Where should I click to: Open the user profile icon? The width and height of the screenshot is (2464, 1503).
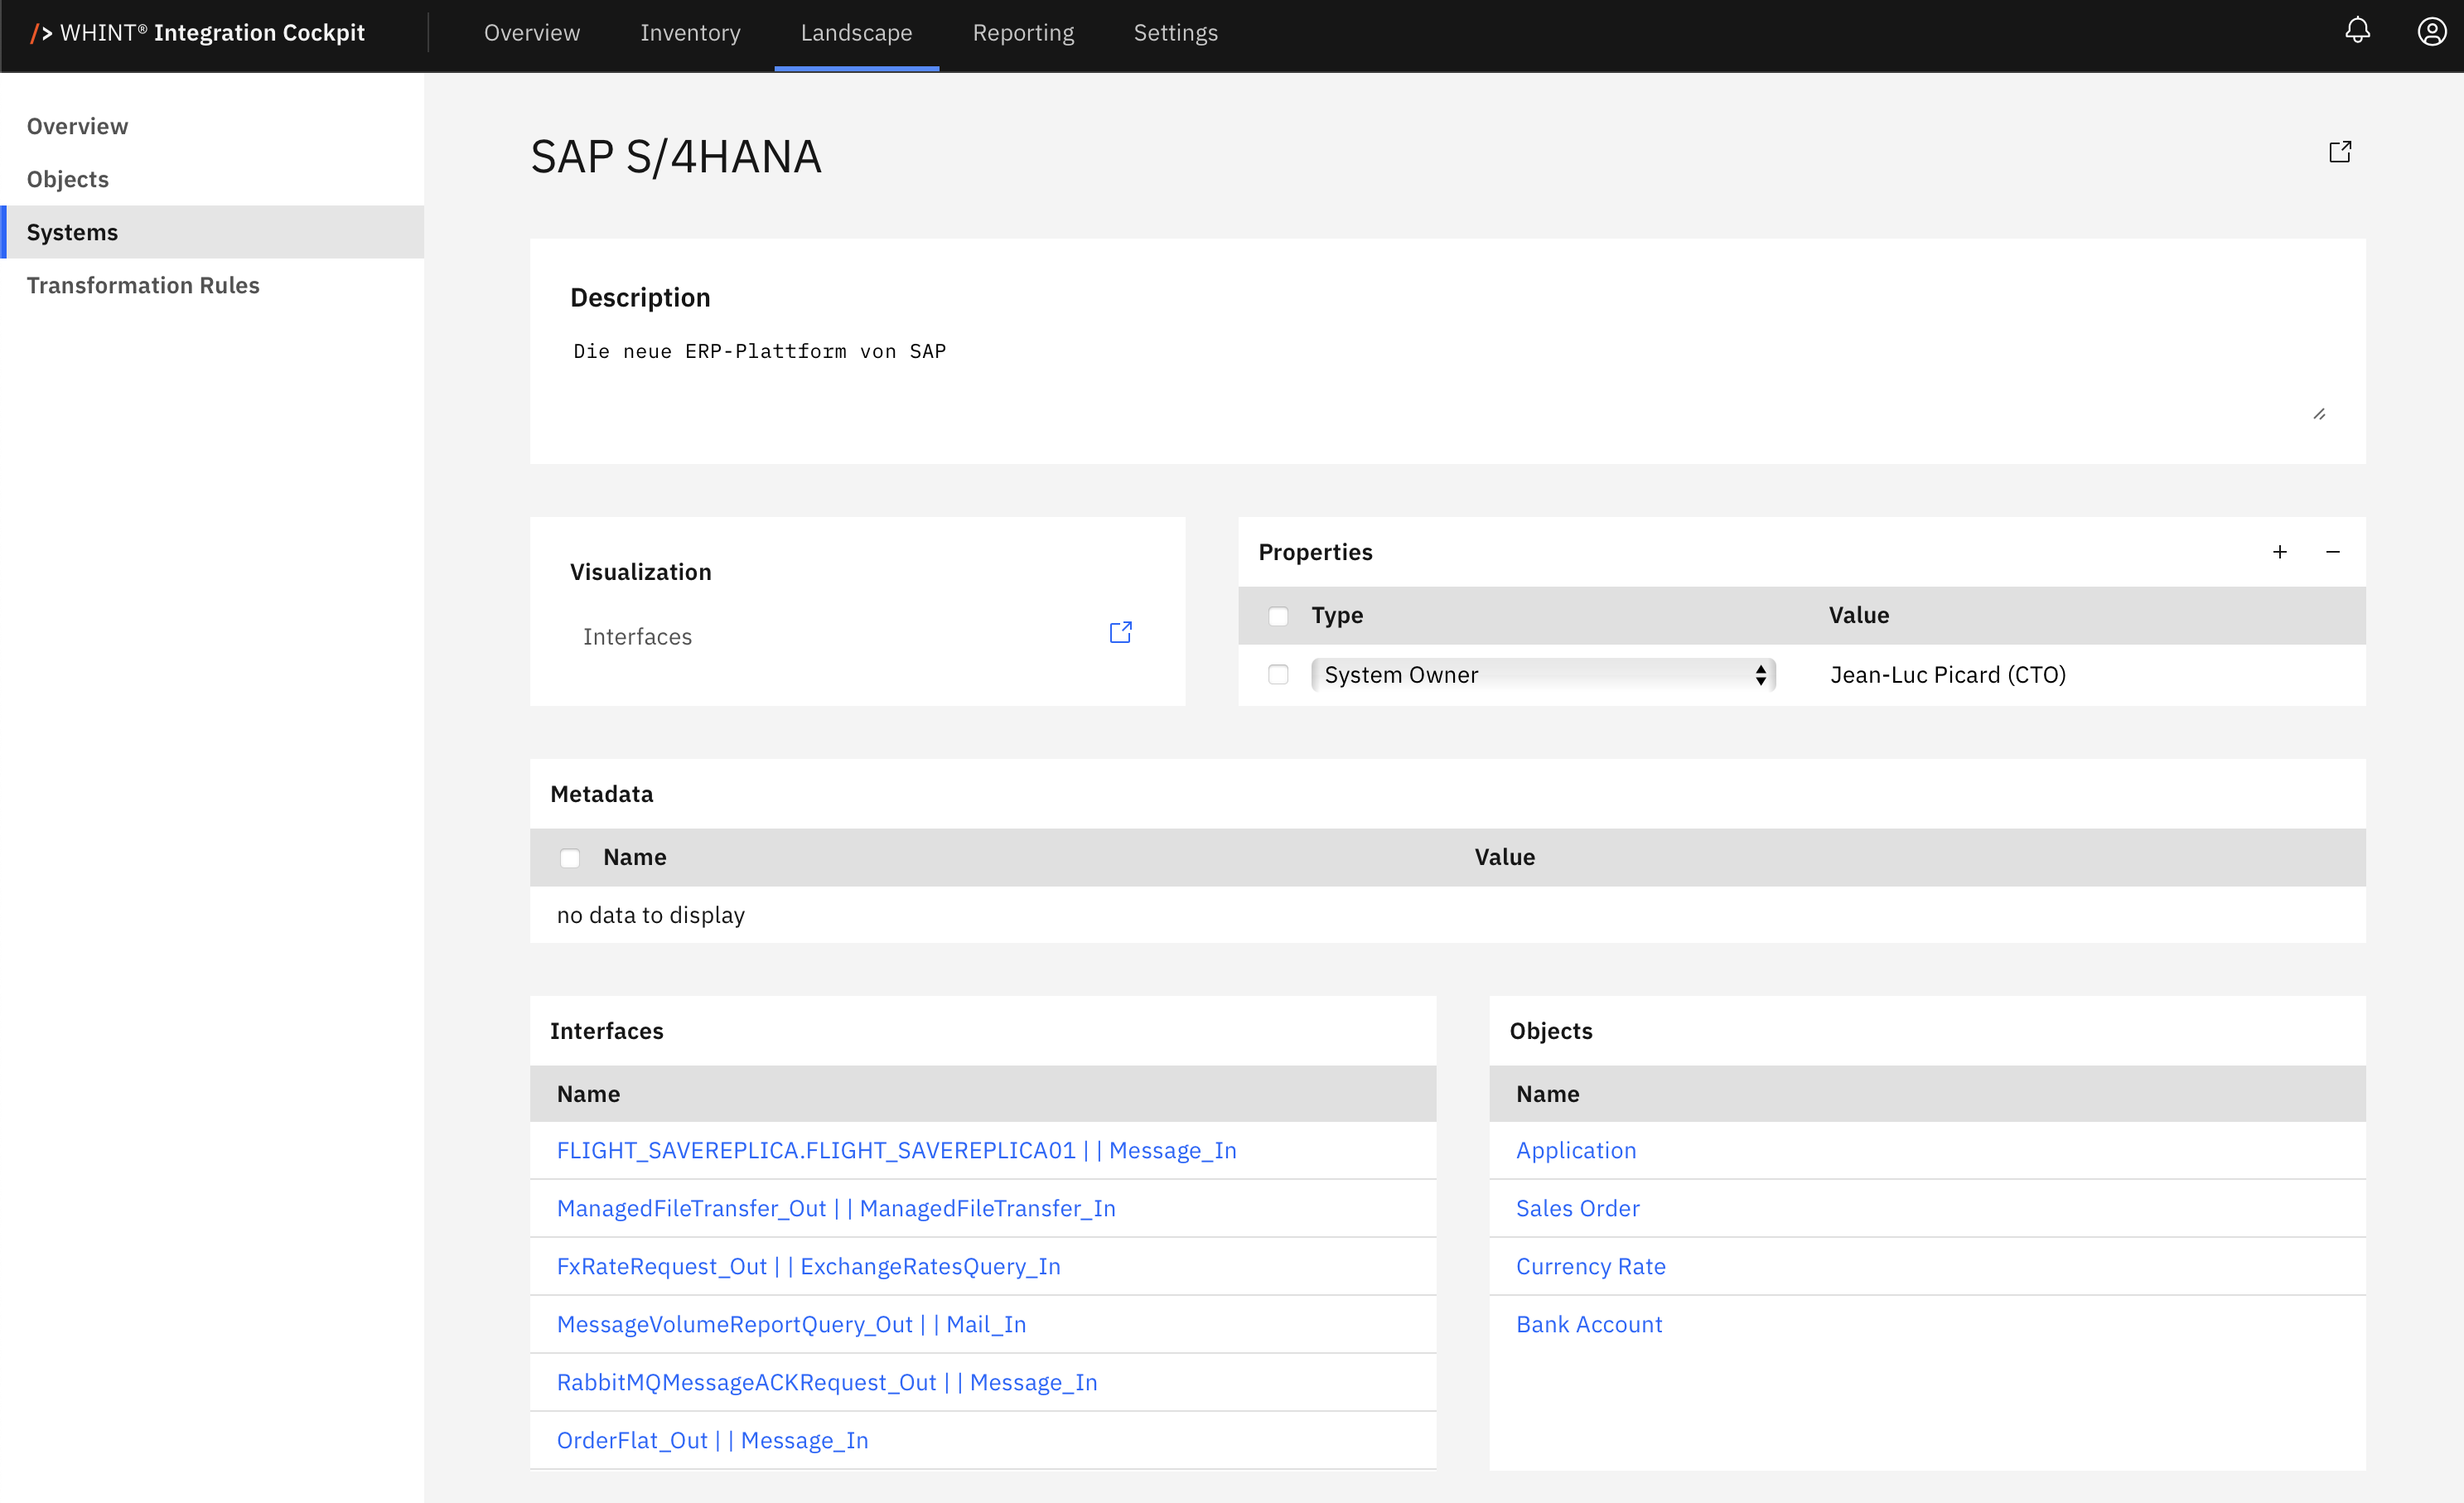[2431, 31]
